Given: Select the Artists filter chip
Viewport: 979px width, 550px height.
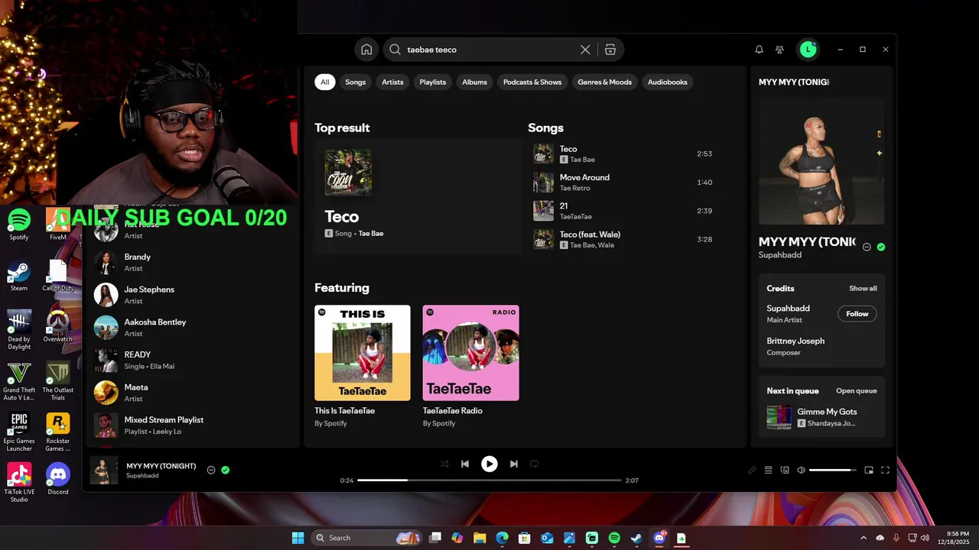Looking at the screenshot, I should tap(392, 82).
